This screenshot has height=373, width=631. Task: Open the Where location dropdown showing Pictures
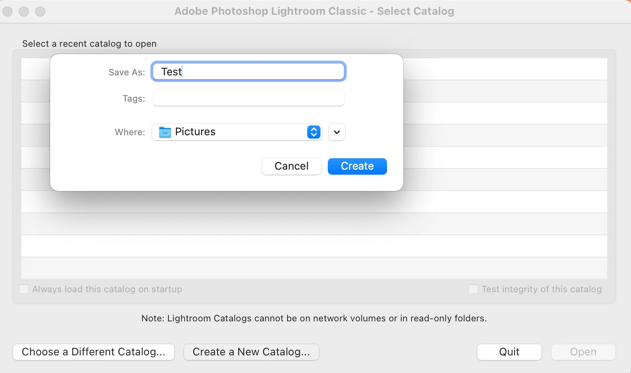237,132
